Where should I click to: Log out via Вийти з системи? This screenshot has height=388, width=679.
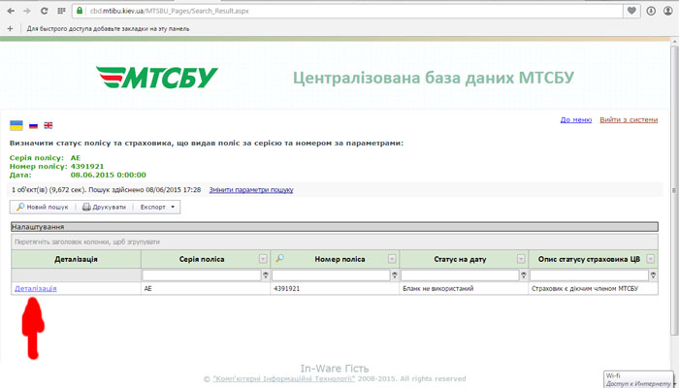[x=629, y=120]
